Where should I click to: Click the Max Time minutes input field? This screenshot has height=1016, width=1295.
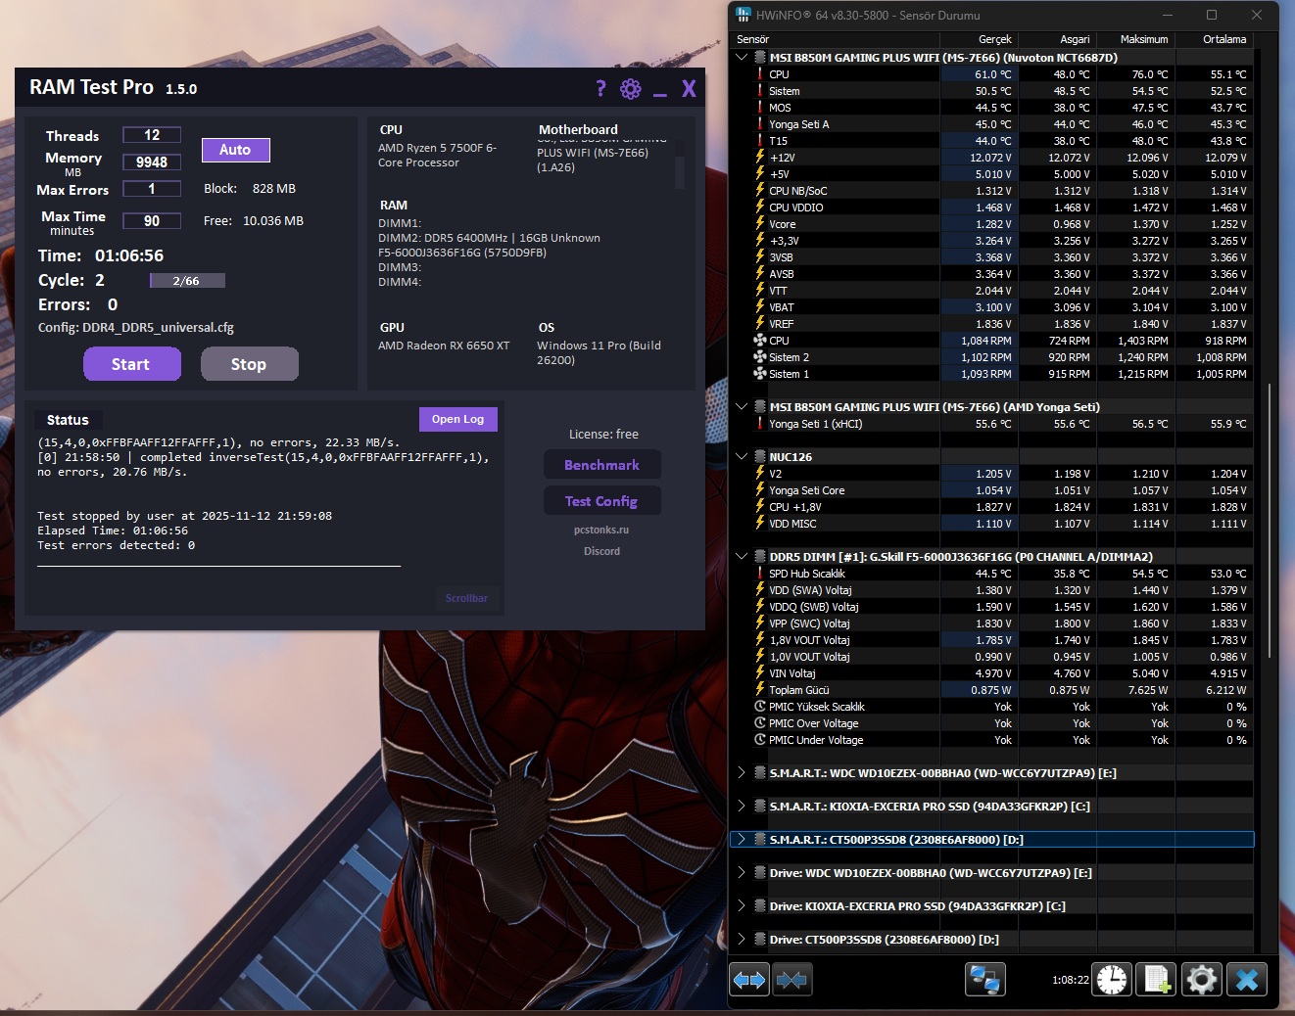click(152, 221)
